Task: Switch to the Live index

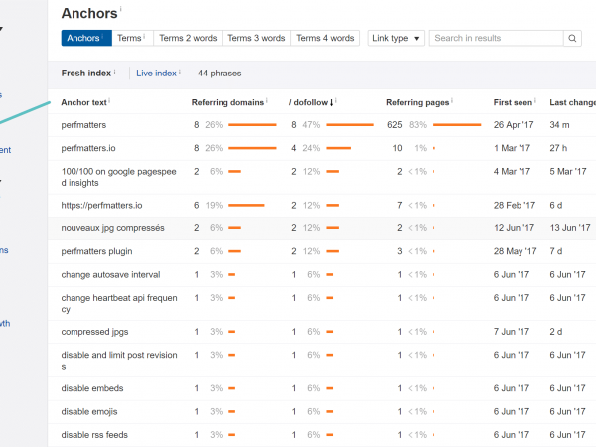Action: tap(156, 74)
